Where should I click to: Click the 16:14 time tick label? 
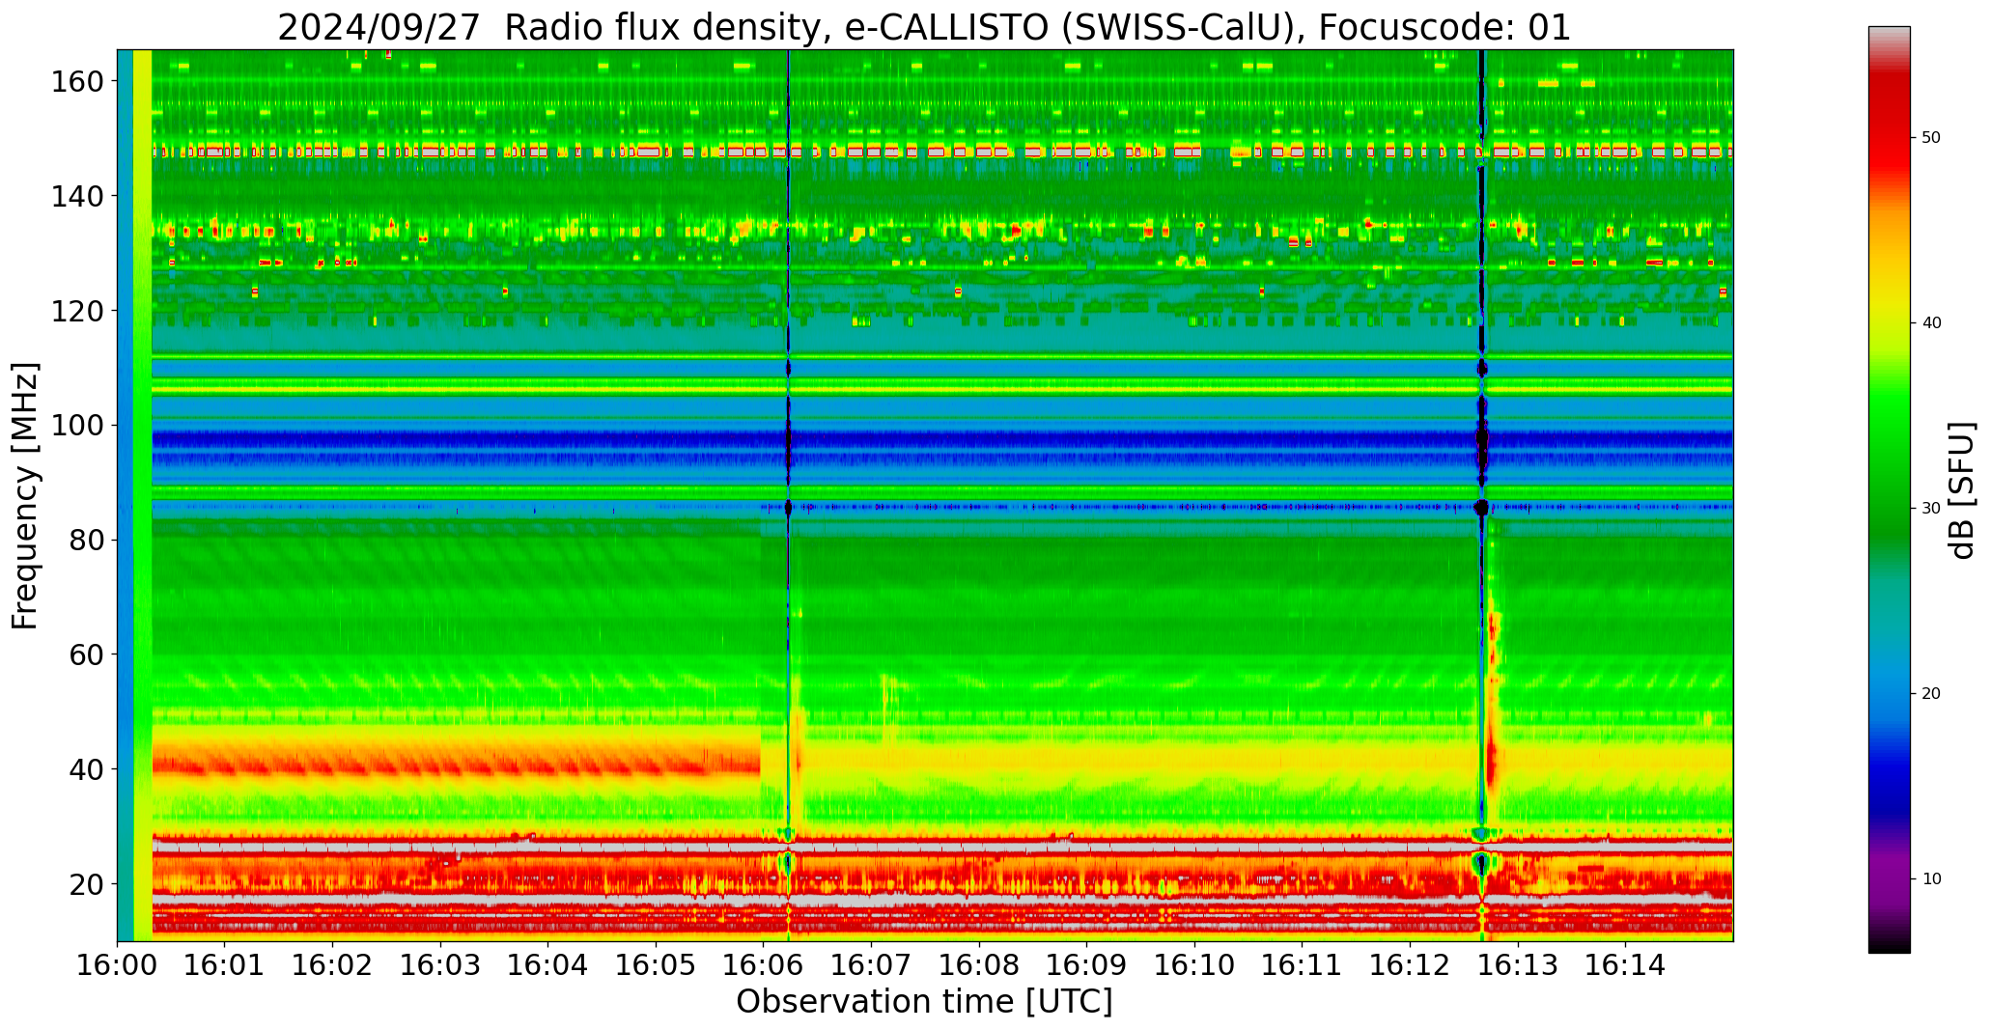pyautogui.click(x=1625, y=964)
